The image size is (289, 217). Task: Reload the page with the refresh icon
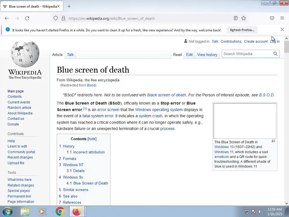click(x=27, y=18)
